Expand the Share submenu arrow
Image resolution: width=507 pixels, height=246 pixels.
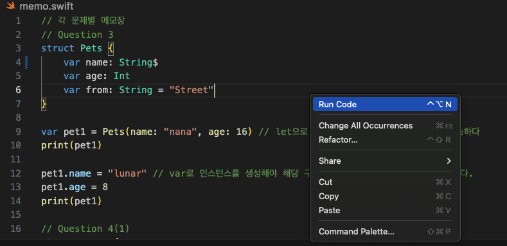(x=449, y=161)
